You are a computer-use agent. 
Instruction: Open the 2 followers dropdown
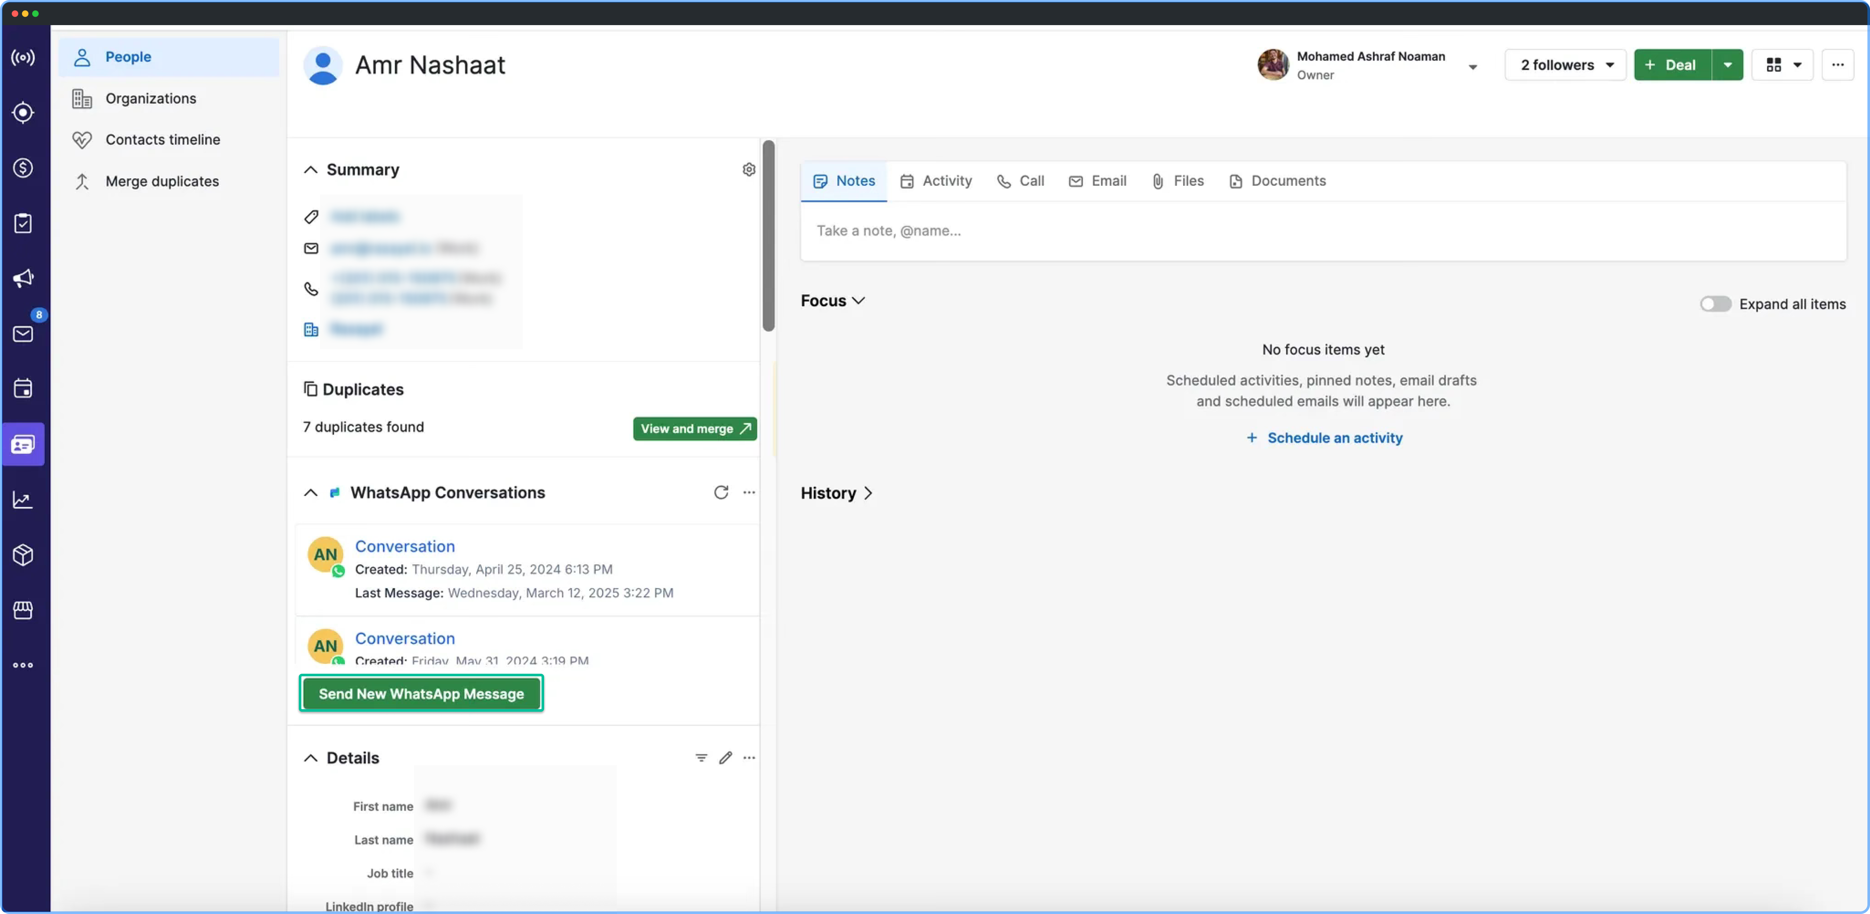[x=1565, y=65]
